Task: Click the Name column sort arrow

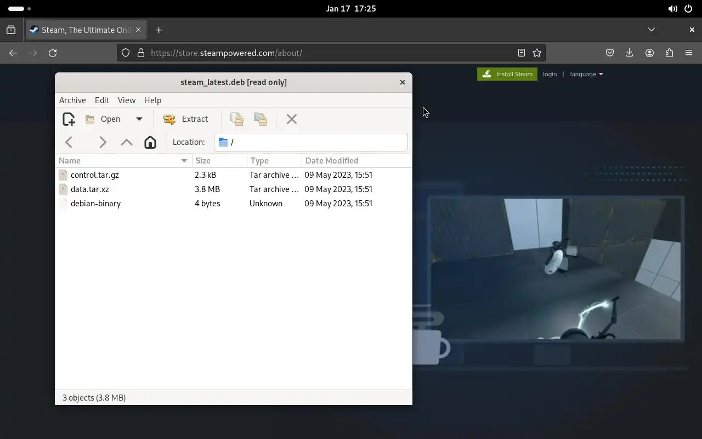Action: click(184, 161)
